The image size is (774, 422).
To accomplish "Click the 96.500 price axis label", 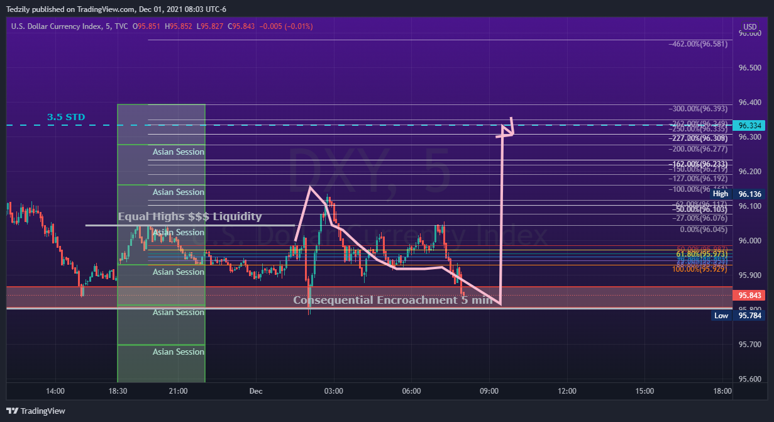I will [x=750, y=68].
